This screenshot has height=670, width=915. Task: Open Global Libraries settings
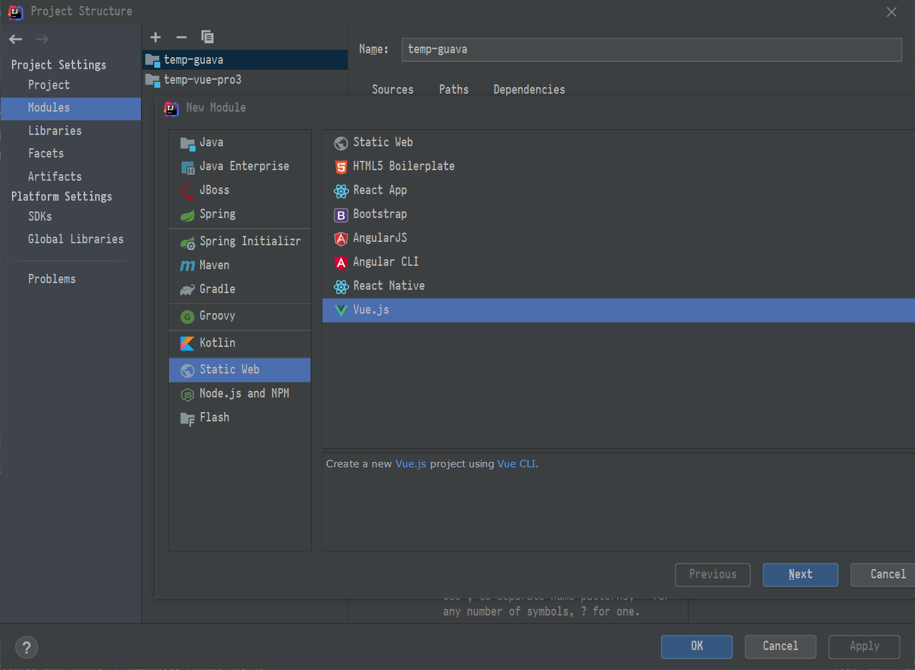[75, 239]
